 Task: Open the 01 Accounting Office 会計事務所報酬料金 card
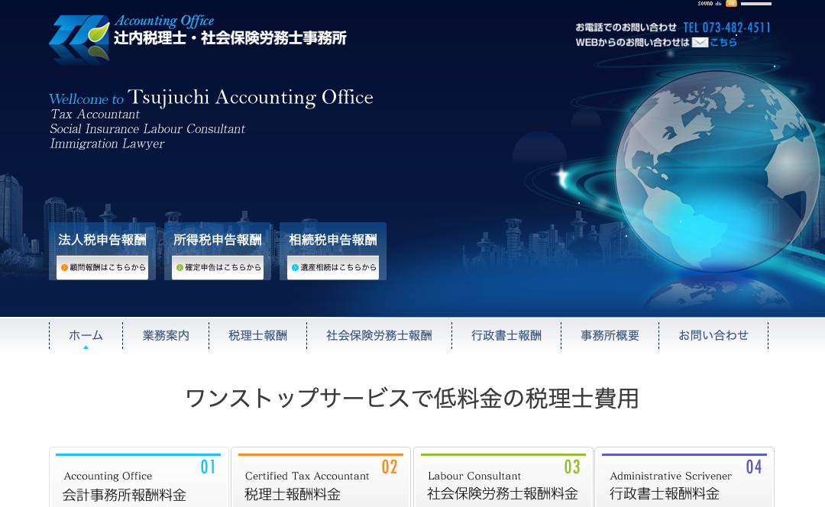tap(138, 480)
